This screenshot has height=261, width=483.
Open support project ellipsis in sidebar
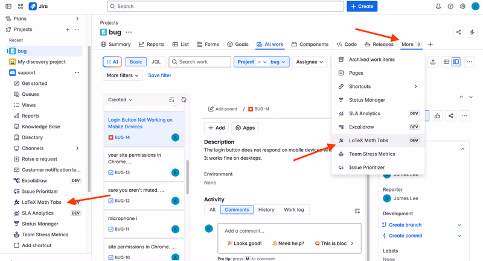77,73
